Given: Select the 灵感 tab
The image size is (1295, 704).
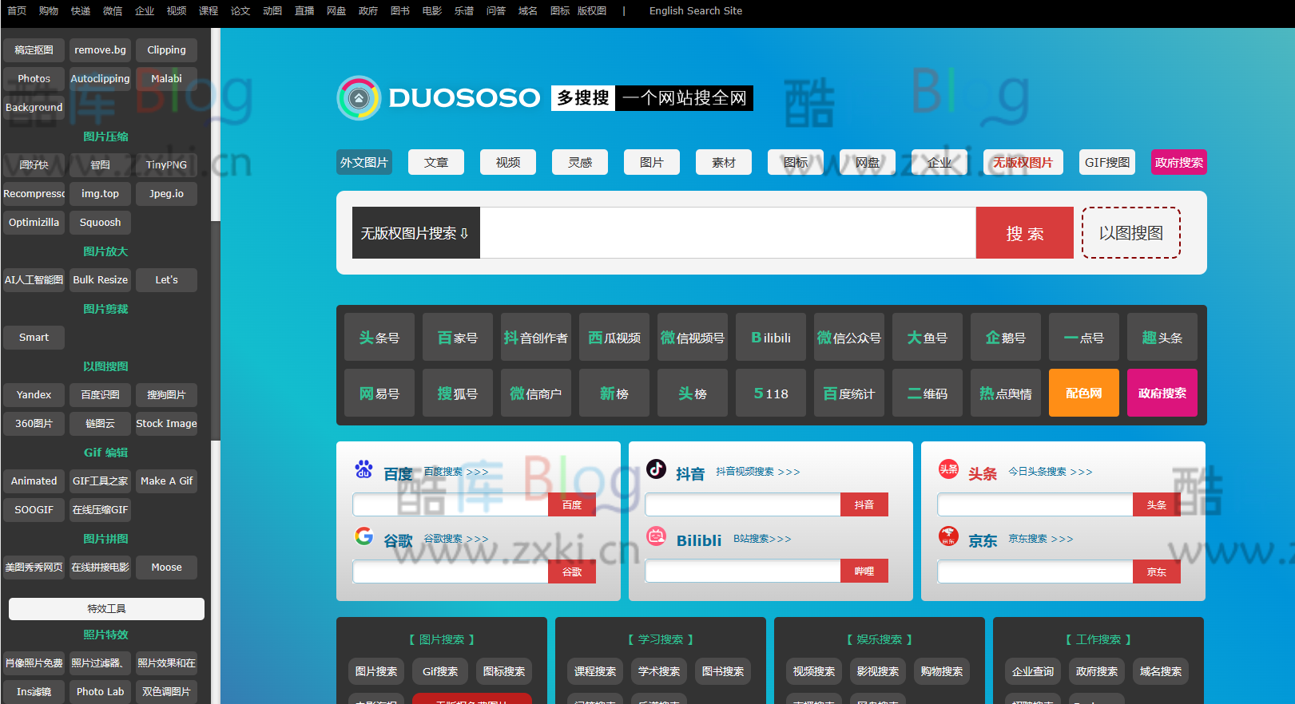Looking at the screenshot, I should click(580, 162).
